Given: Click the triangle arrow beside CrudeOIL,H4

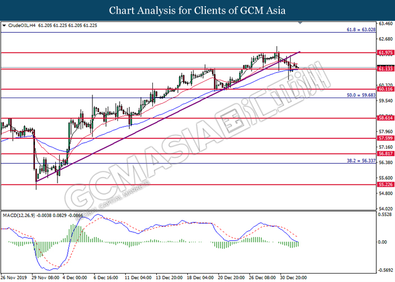Looking at the screenshot, I should click(x=5, y=25).
